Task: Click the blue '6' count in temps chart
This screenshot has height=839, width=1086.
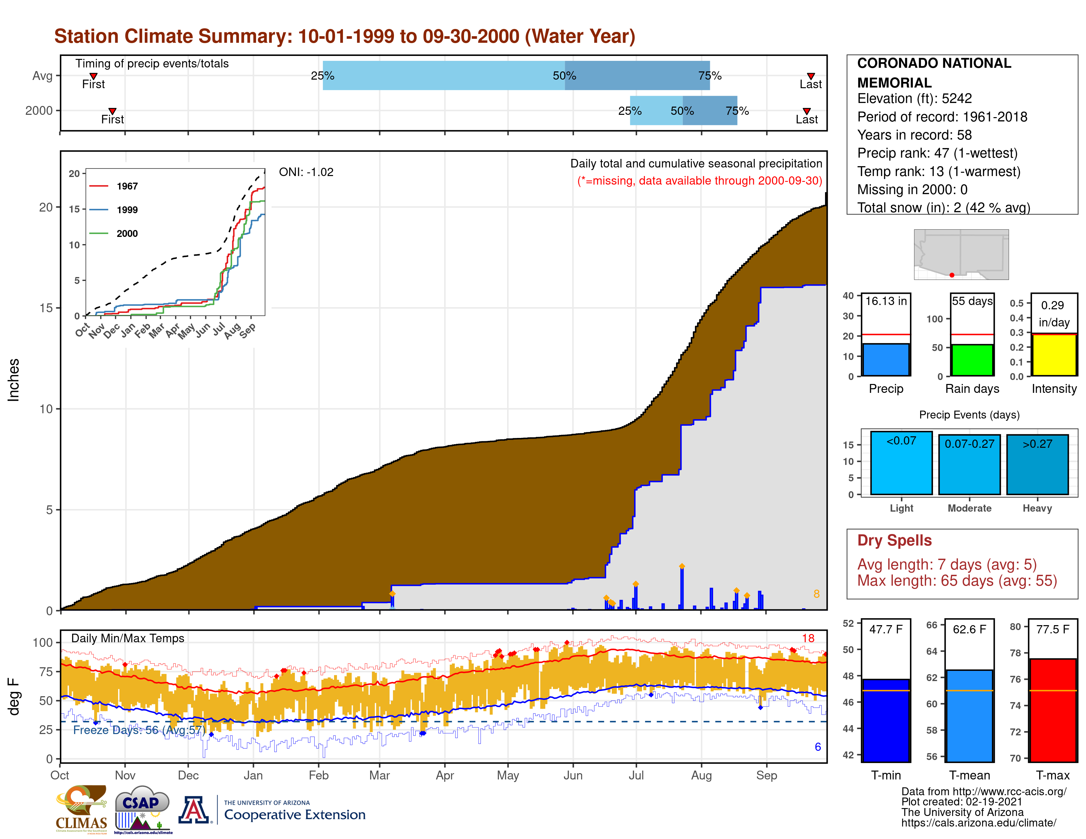Action: point(817,747)
